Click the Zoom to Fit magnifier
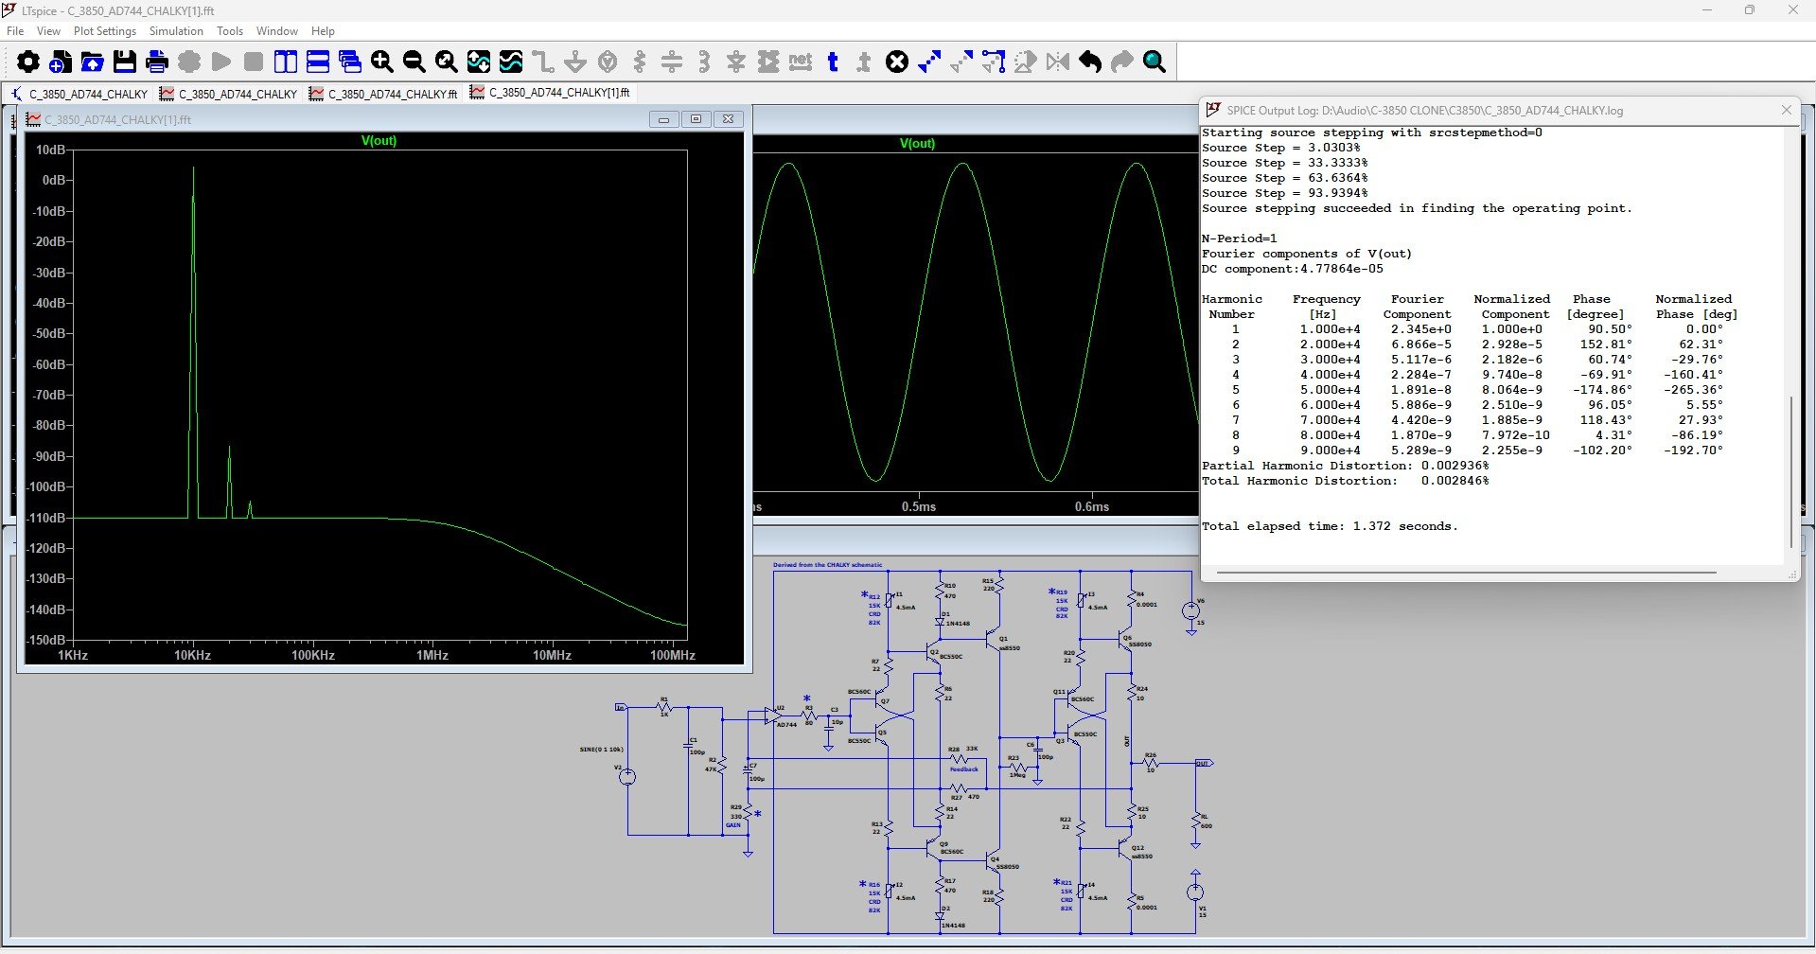This screenshot has height=954, width=1816. coord(446,62)
